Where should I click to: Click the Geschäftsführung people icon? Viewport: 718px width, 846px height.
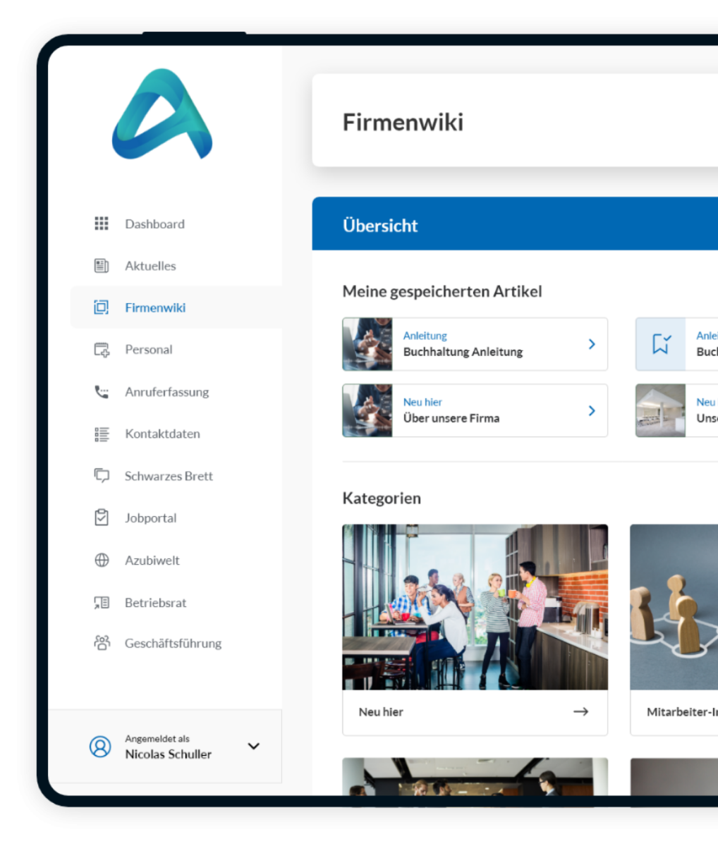coord(102,643)
